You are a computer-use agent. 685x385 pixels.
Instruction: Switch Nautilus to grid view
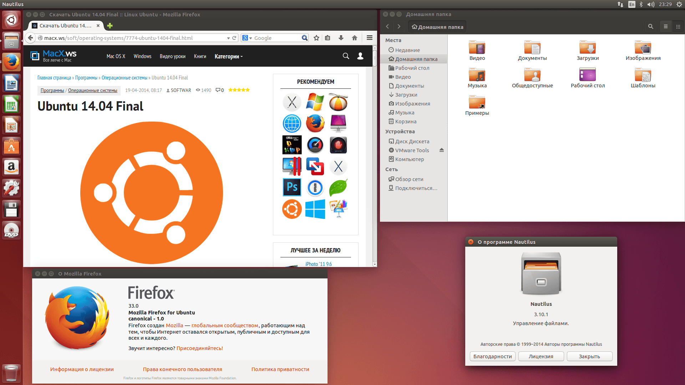[x=678, y=26]
